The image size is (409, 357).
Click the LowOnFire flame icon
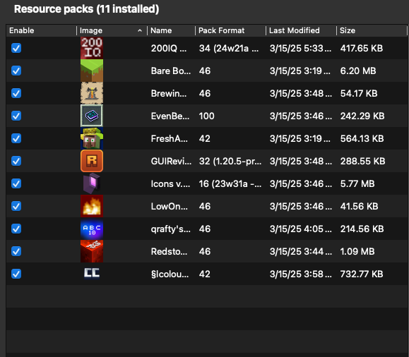pos(92,206)
